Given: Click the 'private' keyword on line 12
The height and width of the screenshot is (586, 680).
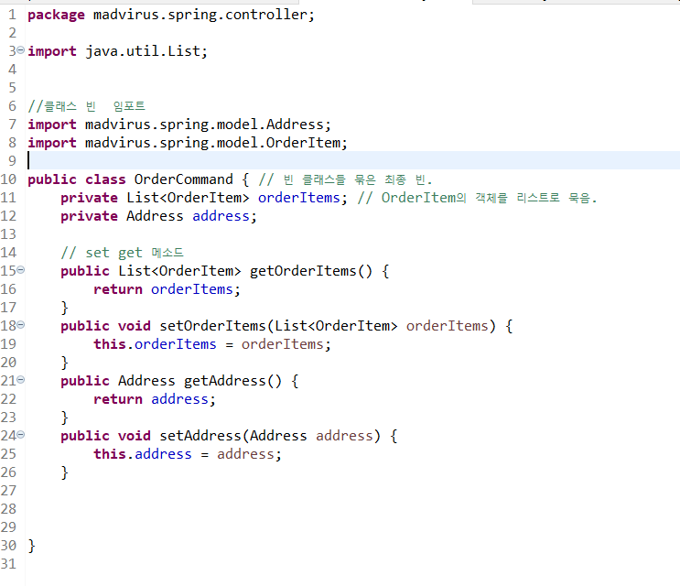Looking at the screenshot, I should (x=89, y=216).
